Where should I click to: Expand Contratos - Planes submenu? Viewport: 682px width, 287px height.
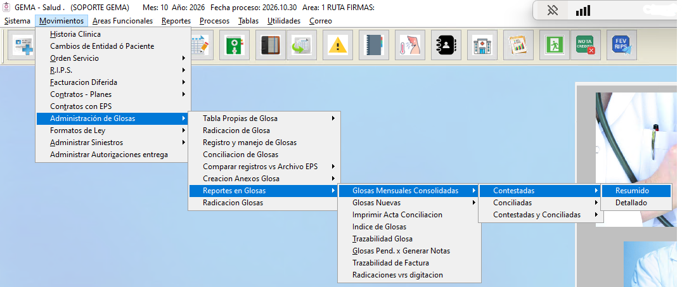(113, 94)
